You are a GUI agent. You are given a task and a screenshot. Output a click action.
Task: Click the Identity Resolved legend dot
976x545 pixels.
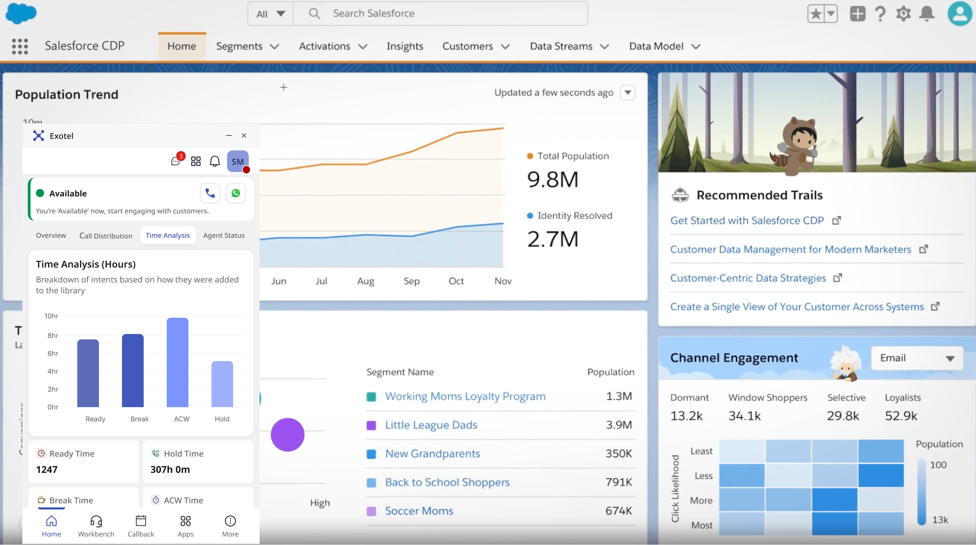pos(530,215)
